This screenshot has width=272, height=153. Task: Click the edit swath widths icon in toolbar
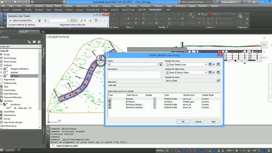tap(90, 21)
